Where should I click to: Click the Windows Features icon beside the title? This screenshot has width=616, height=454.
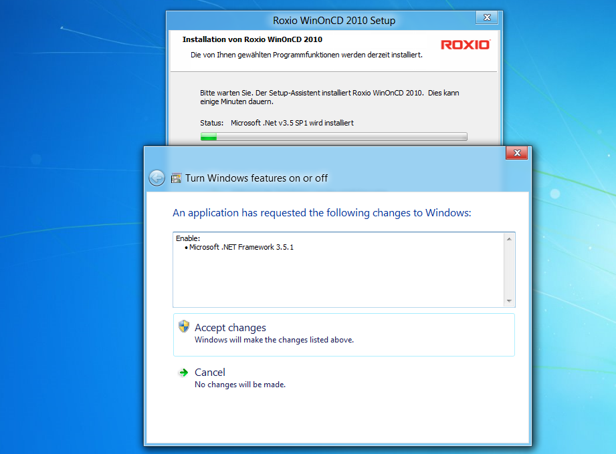(x=176, y=178)
